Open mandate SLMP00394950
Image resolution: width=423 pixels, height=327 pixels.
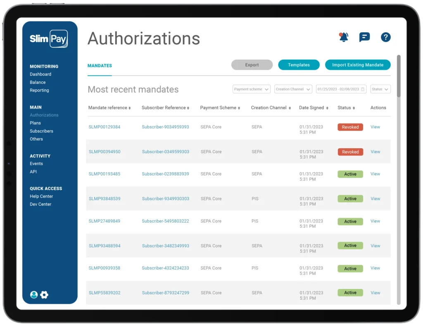[105, 152]
